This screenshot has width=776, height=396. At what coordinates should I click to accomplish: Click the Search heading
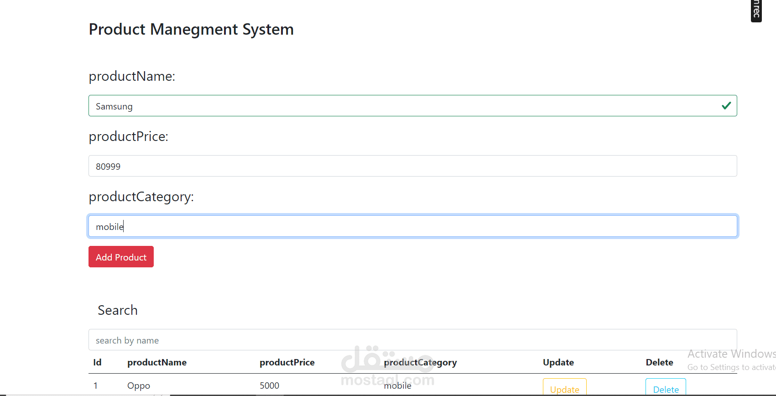[x=118, y=310]
